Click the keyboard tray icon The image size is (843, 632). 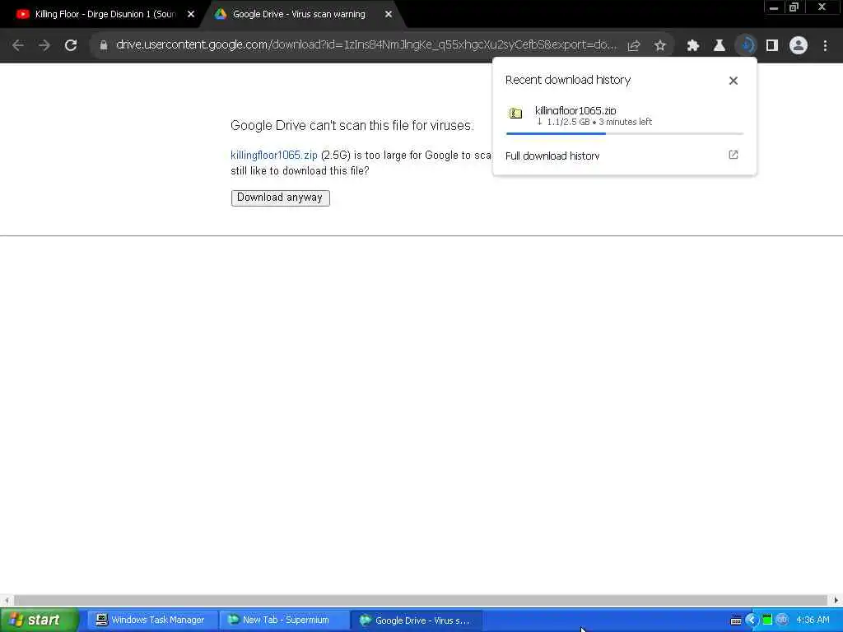[x=736, y=620]
